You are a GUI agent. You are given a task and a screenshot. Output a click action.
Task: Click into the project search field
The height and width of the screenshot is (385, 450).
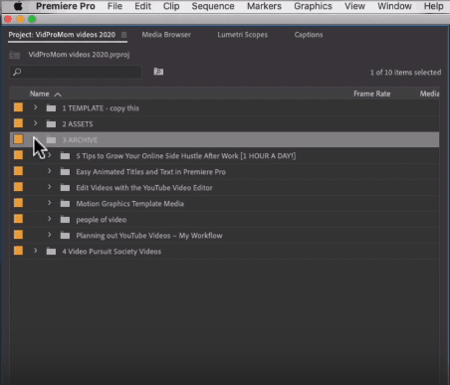(x=76, y=72)
